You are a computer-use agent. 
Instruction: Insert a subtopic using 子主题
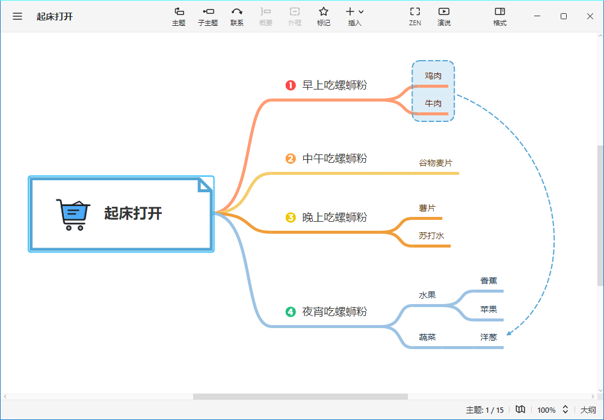(208, 16)
